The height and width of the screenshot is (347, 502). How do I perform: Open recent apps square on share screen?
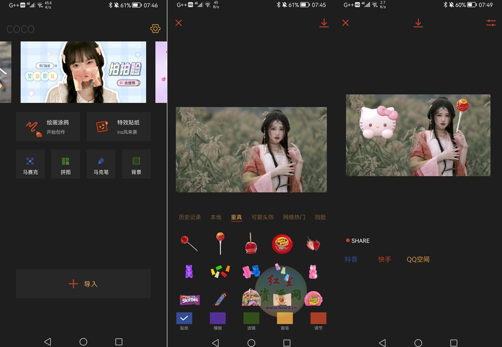[x=454, y=343]
